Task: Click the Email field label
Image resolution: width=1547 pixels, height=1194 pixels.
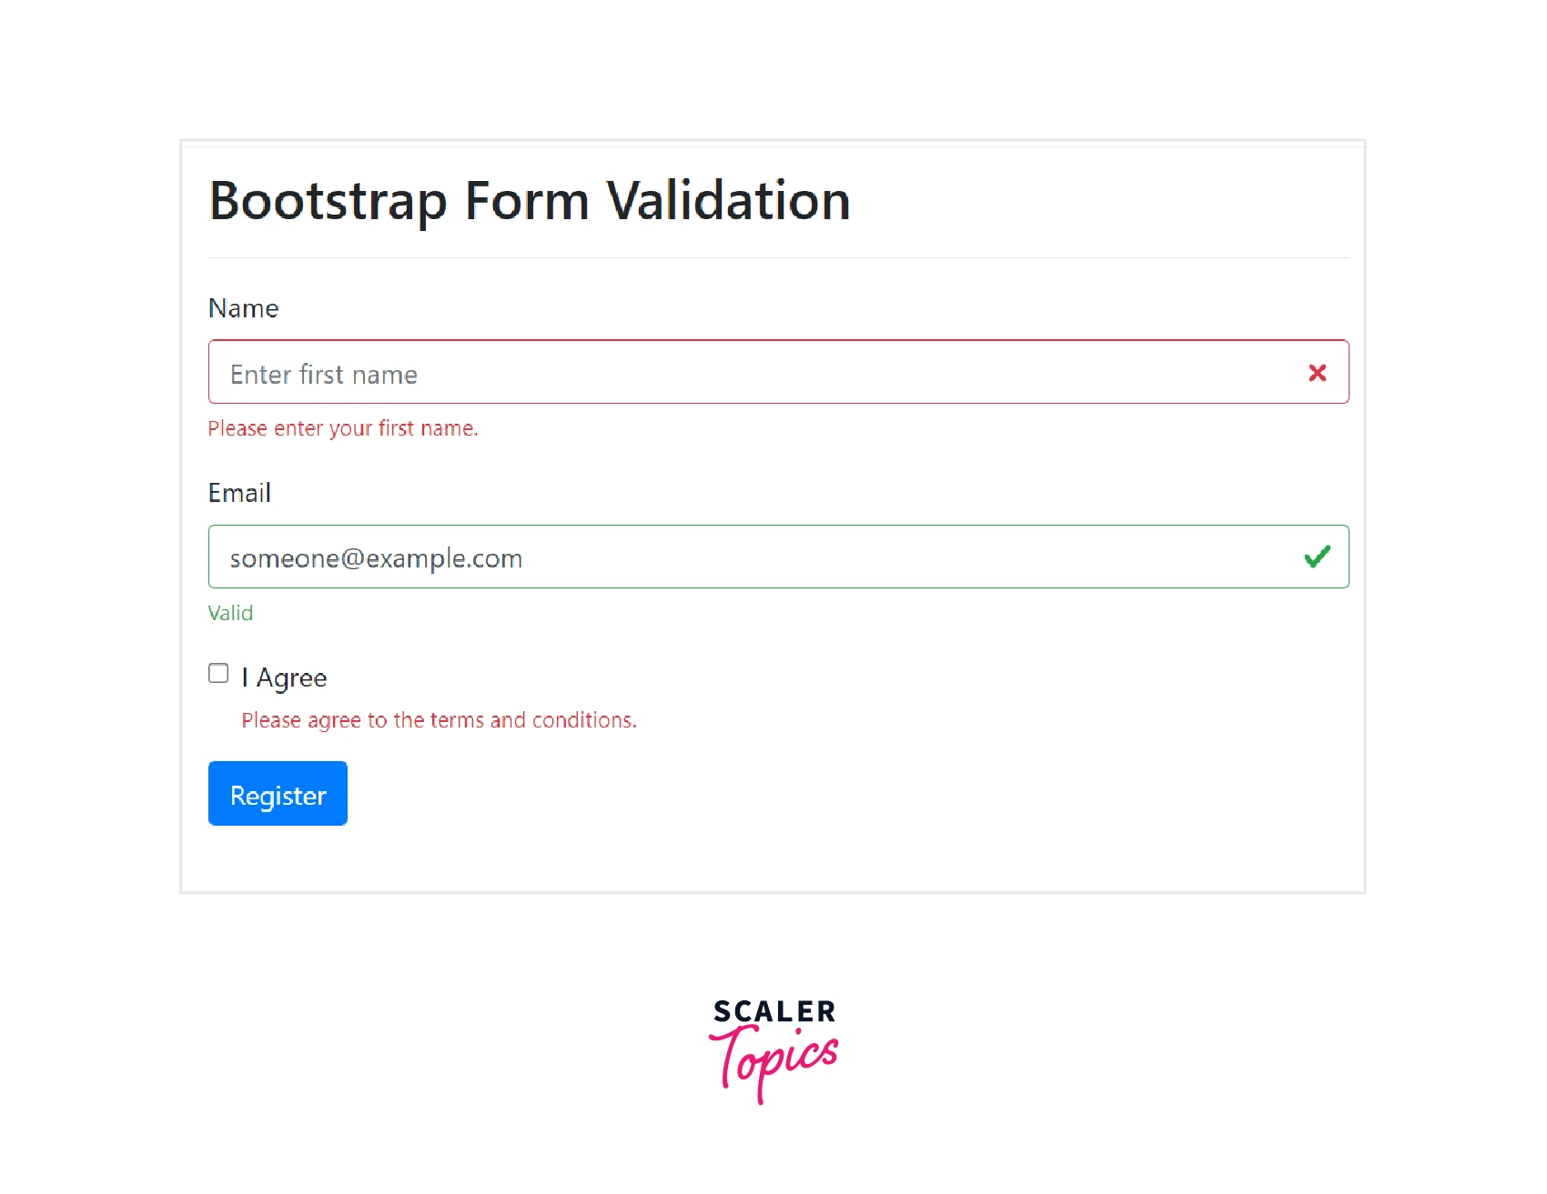Action: click(x=239, y=493)
